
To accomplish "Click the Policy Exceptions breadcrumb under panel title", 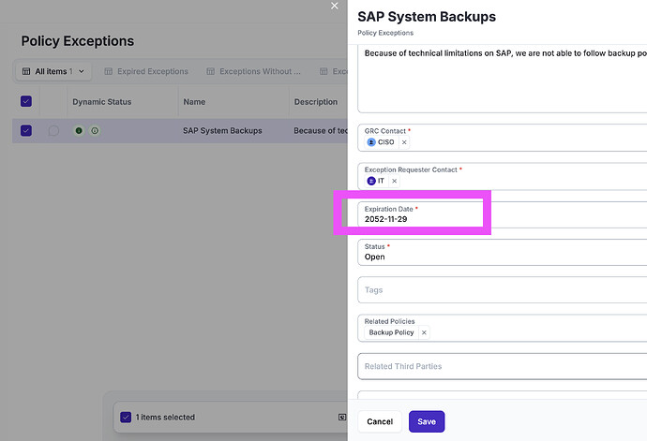I will tap(385, 33).
